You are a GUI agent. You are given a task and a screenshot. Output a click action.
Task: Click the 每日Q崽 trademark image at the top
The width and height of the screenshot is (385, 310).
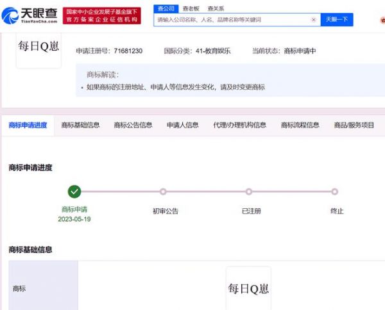38,50
